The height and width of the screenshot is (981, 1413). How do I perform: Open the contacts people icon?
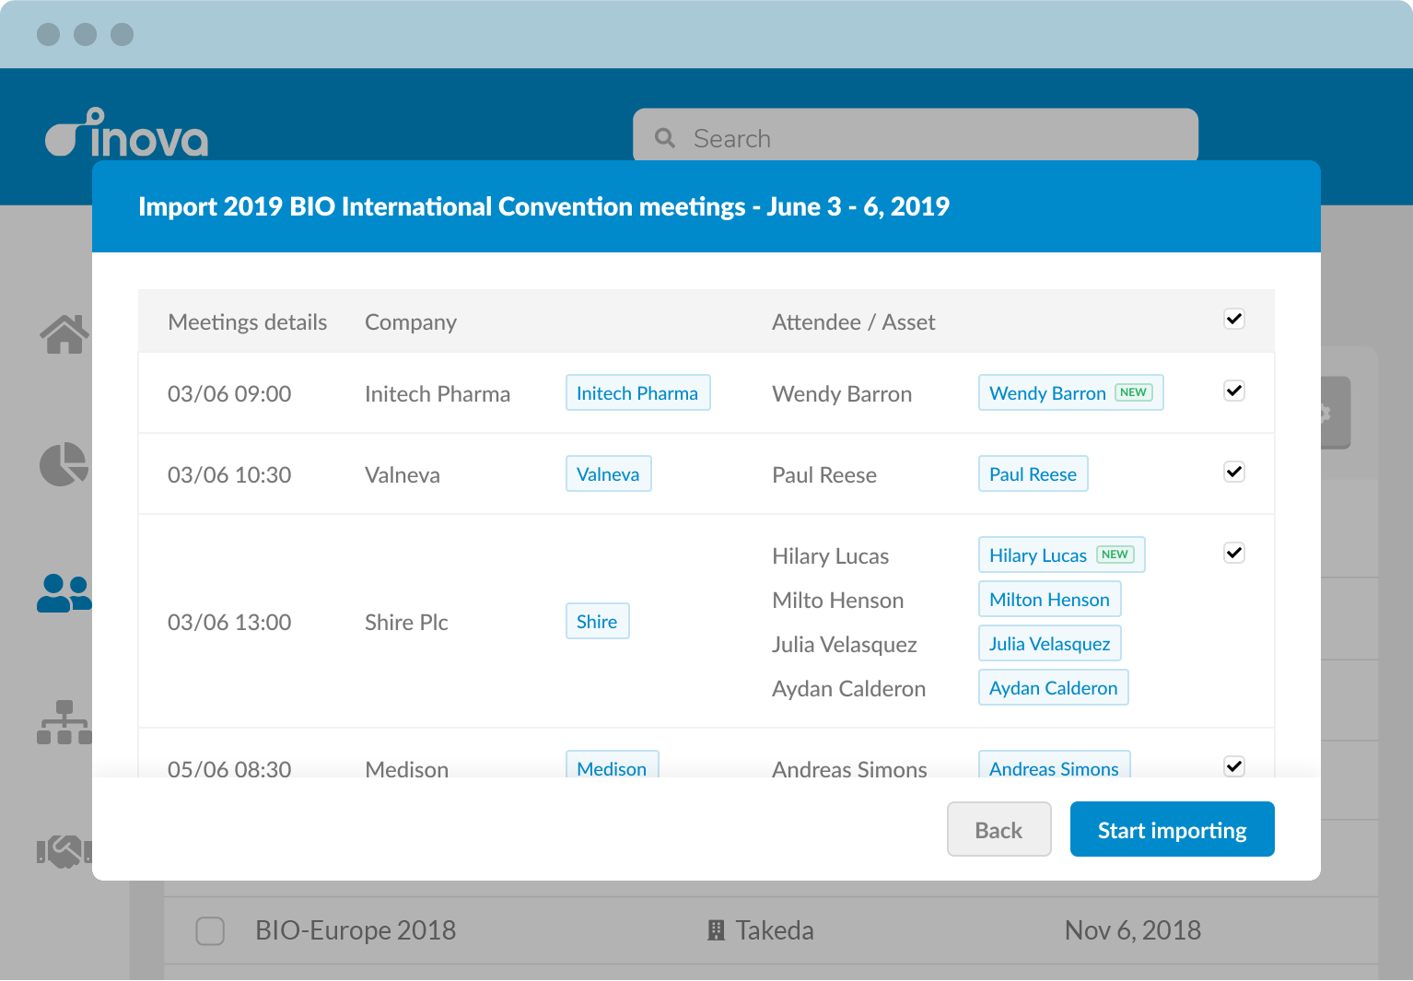(64, 593)
